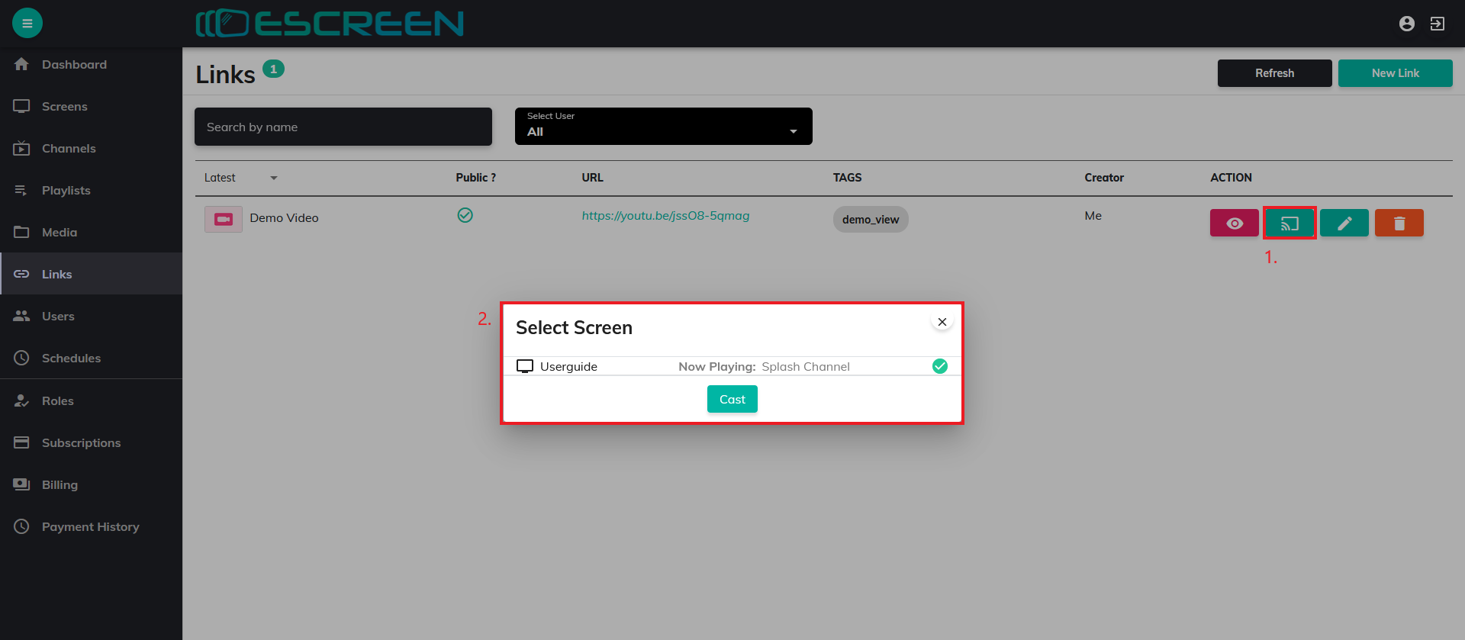This screenshot has height=640, width=1465.
Task: Click the logout icon in header
Action: (x=1438, y=24)
